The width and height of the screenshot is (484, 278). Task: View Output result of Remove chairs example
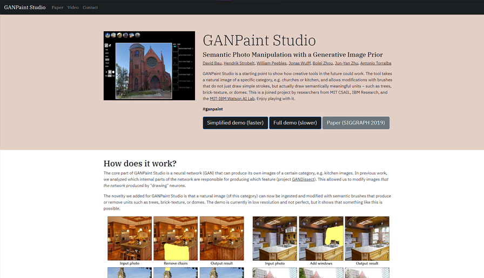pos(221,238)
